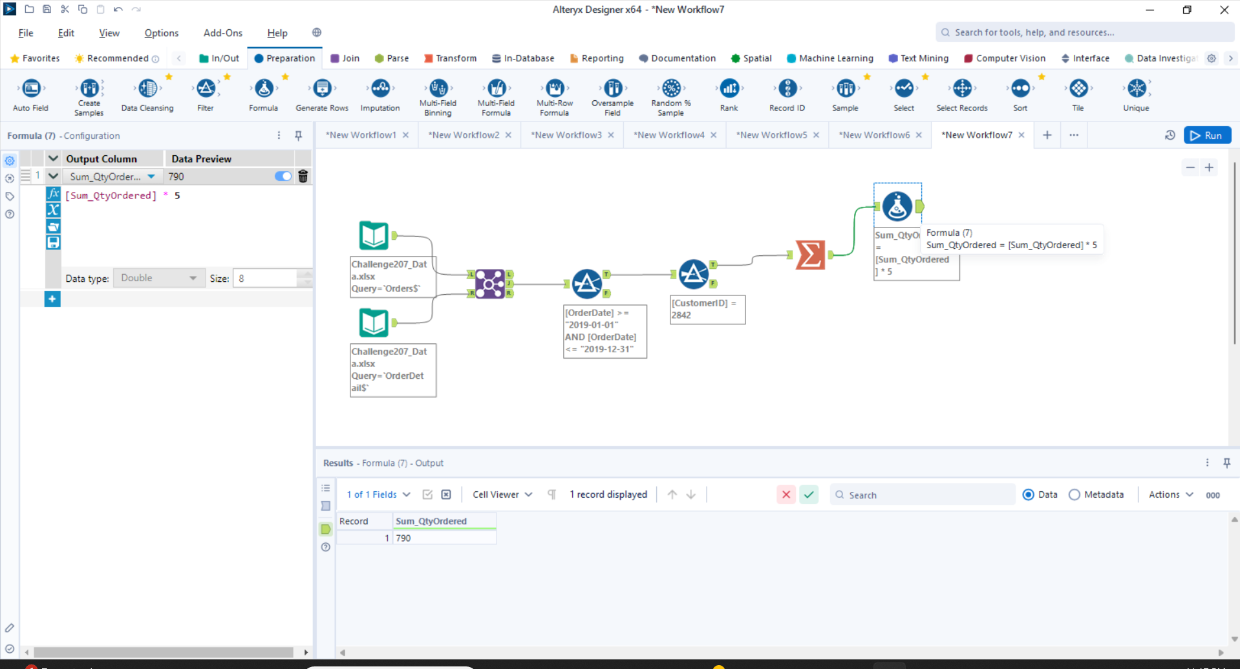The image size is (1240, 669).
Task: Select the Select tool in palette
Action: coord(904,94)
